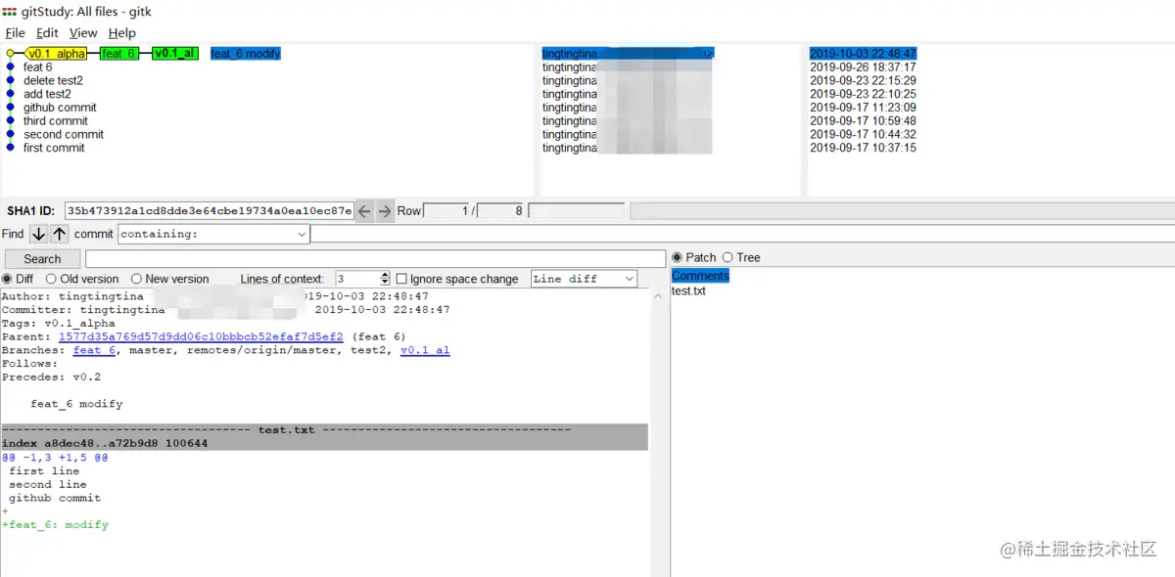Click the yellow head commit node dot
Viewport: 1175px width, 577px height.
[11, 54]
